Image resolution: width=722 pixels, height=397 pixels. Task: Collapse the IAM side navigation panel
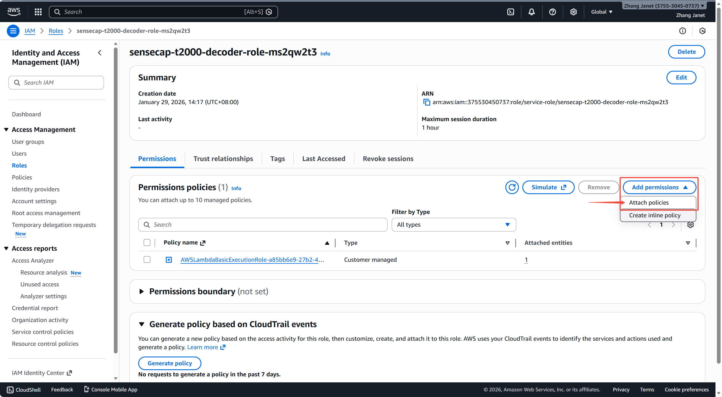pyautogui.click(x=100, y=53)
